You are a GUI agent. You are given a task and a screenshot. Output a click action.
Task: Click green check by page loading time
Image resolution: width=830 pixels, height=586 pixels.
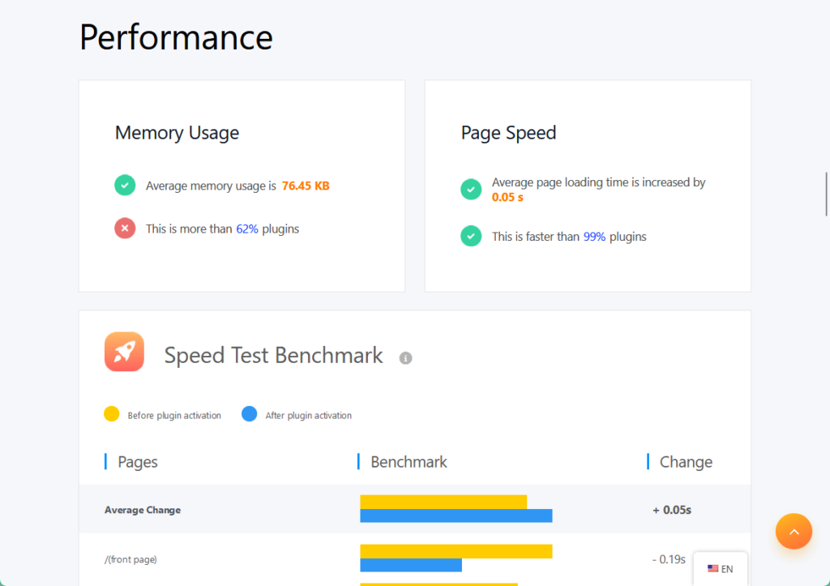(x=471, y=189)
